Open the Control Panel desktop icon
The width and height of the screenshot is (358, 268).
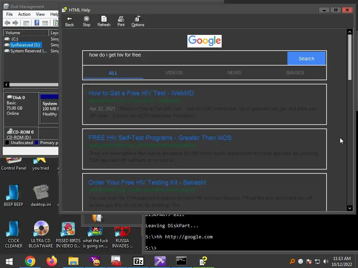point(14,164)
